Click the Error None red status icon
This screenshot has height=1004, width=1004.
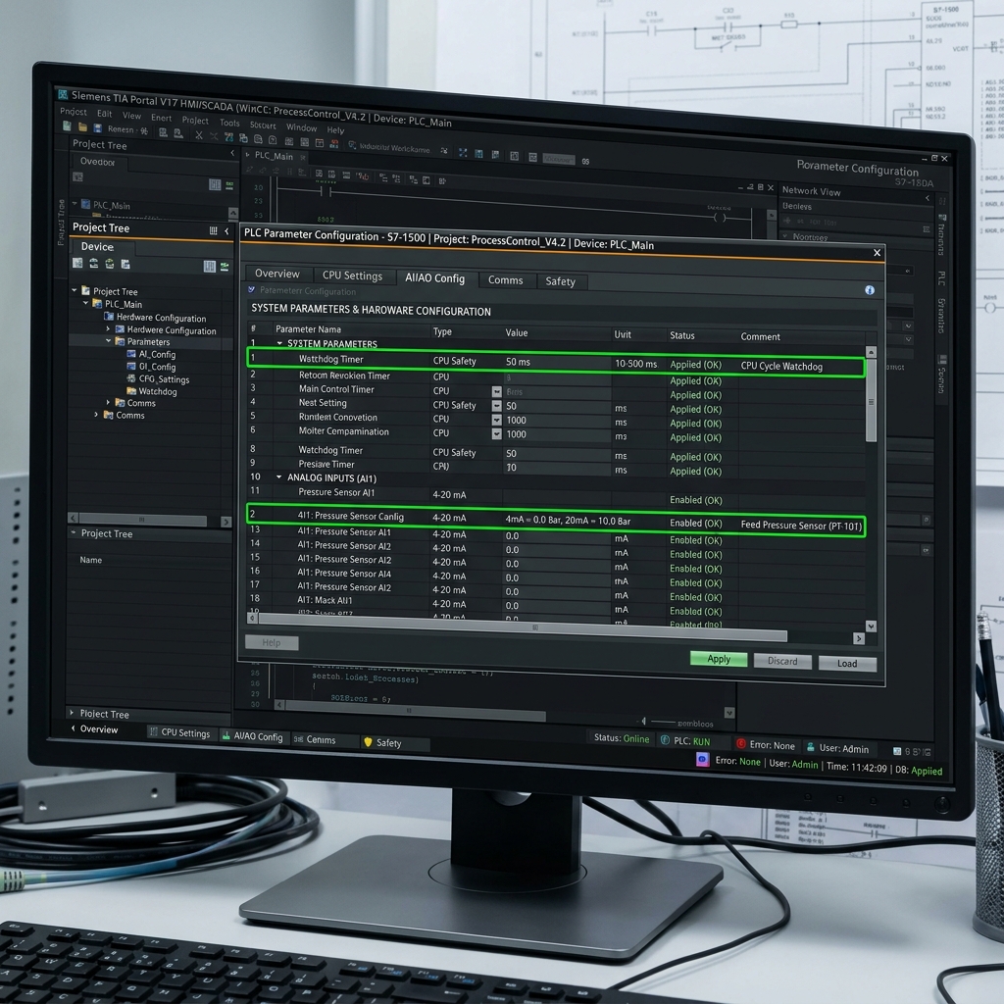pyautogui.click(x=741, y=744)
